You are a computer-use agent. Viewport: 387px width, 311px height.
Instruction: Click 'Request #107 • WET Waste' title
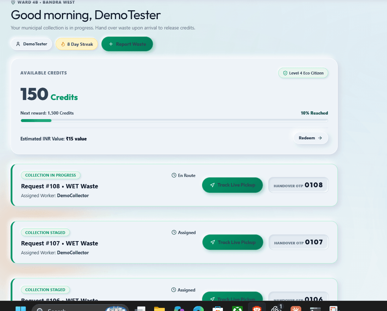pyautogui.click(x=60, y=243)
